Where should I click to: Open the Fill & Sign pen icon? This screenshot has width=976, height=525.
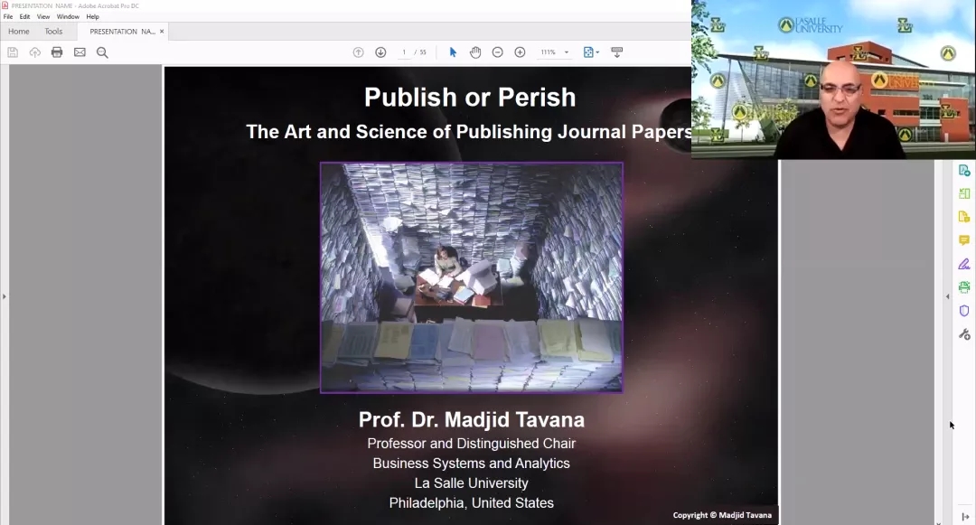tap(964, 264)
